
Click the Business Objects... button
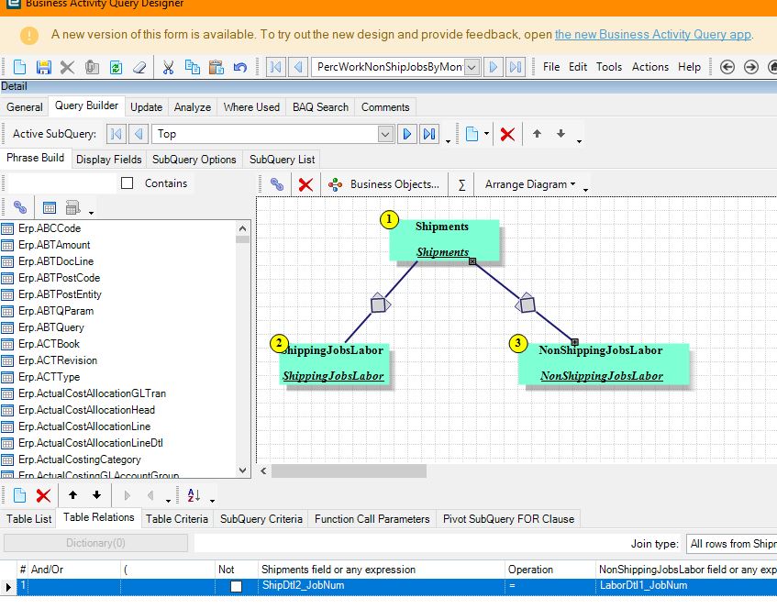384,184
